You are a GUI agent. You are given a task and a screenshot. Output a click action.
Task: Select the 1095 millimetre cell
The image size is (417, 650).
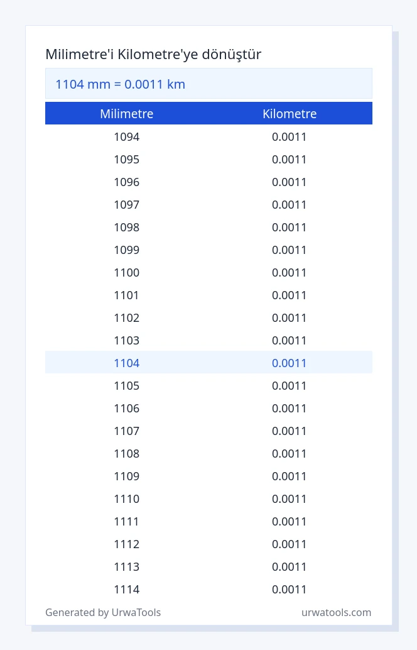(x=127, y=160)
